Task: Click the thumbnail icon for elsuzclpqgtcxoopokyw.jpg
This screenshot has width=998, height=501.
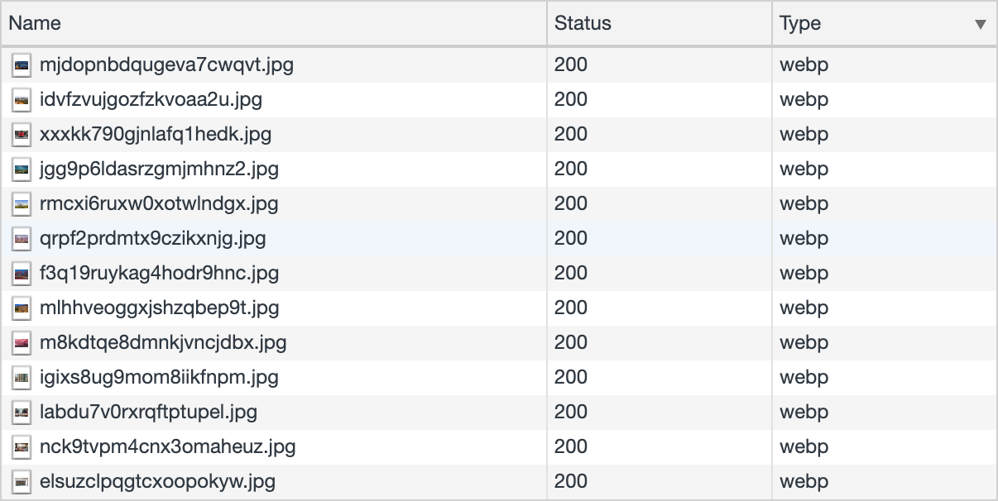Action: pyautogui.click(x=22, y=482)
